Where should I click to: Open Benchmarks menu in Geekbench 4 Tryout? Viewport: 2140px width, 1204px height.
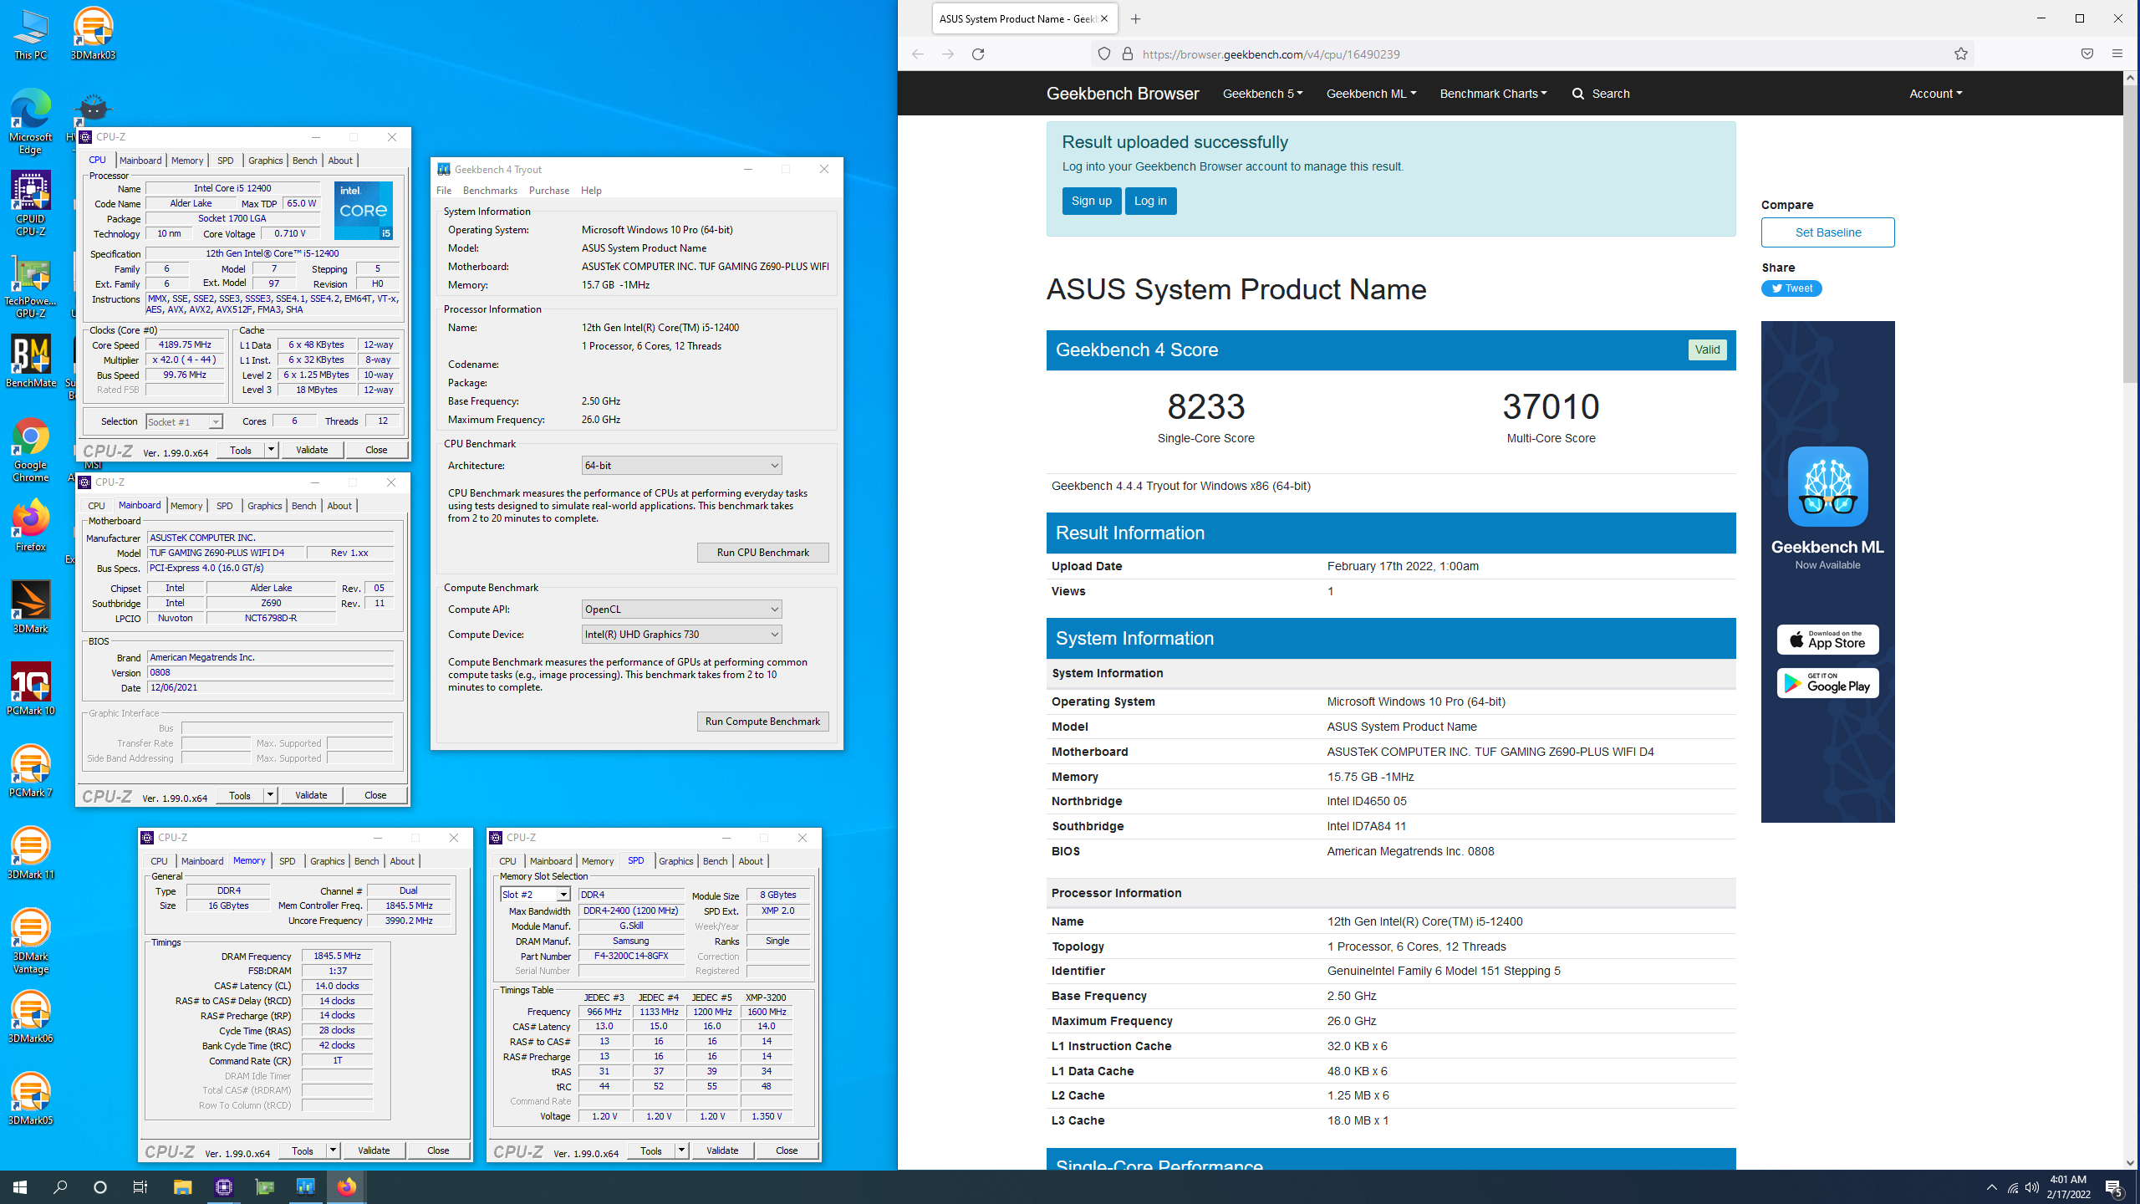pos(490,191)
